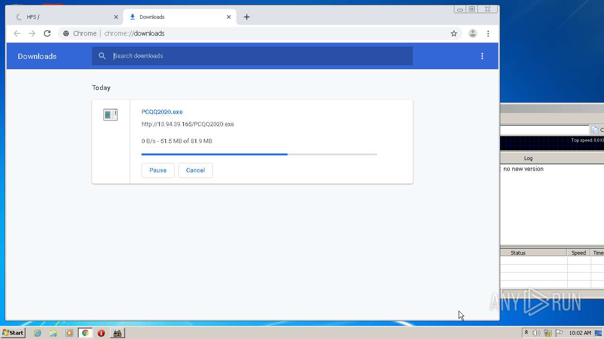Screen dimensions: 604x339
Task: Click the PCQQ2020.exe file icon
Action: [110, 114]
